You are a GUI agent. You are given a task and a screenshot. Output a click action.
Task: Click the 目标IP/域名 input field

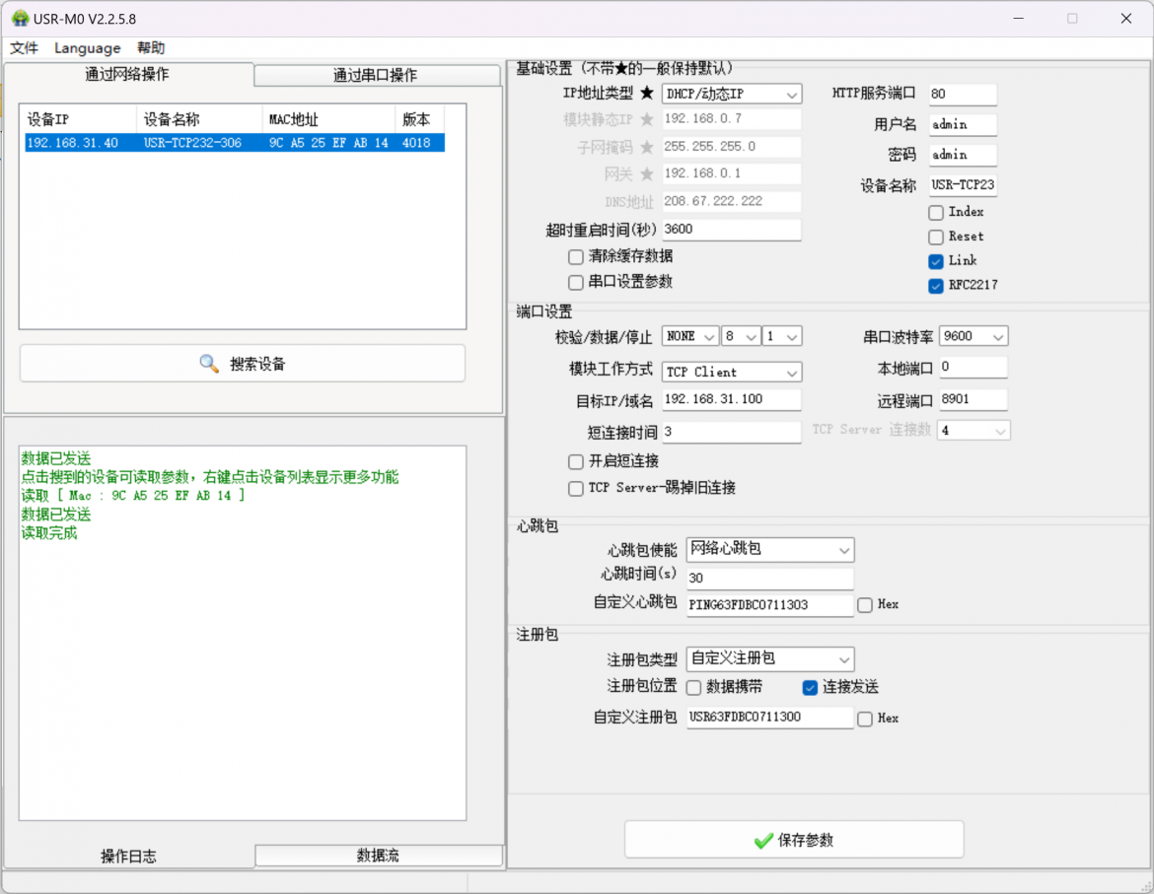coord(732,399)
